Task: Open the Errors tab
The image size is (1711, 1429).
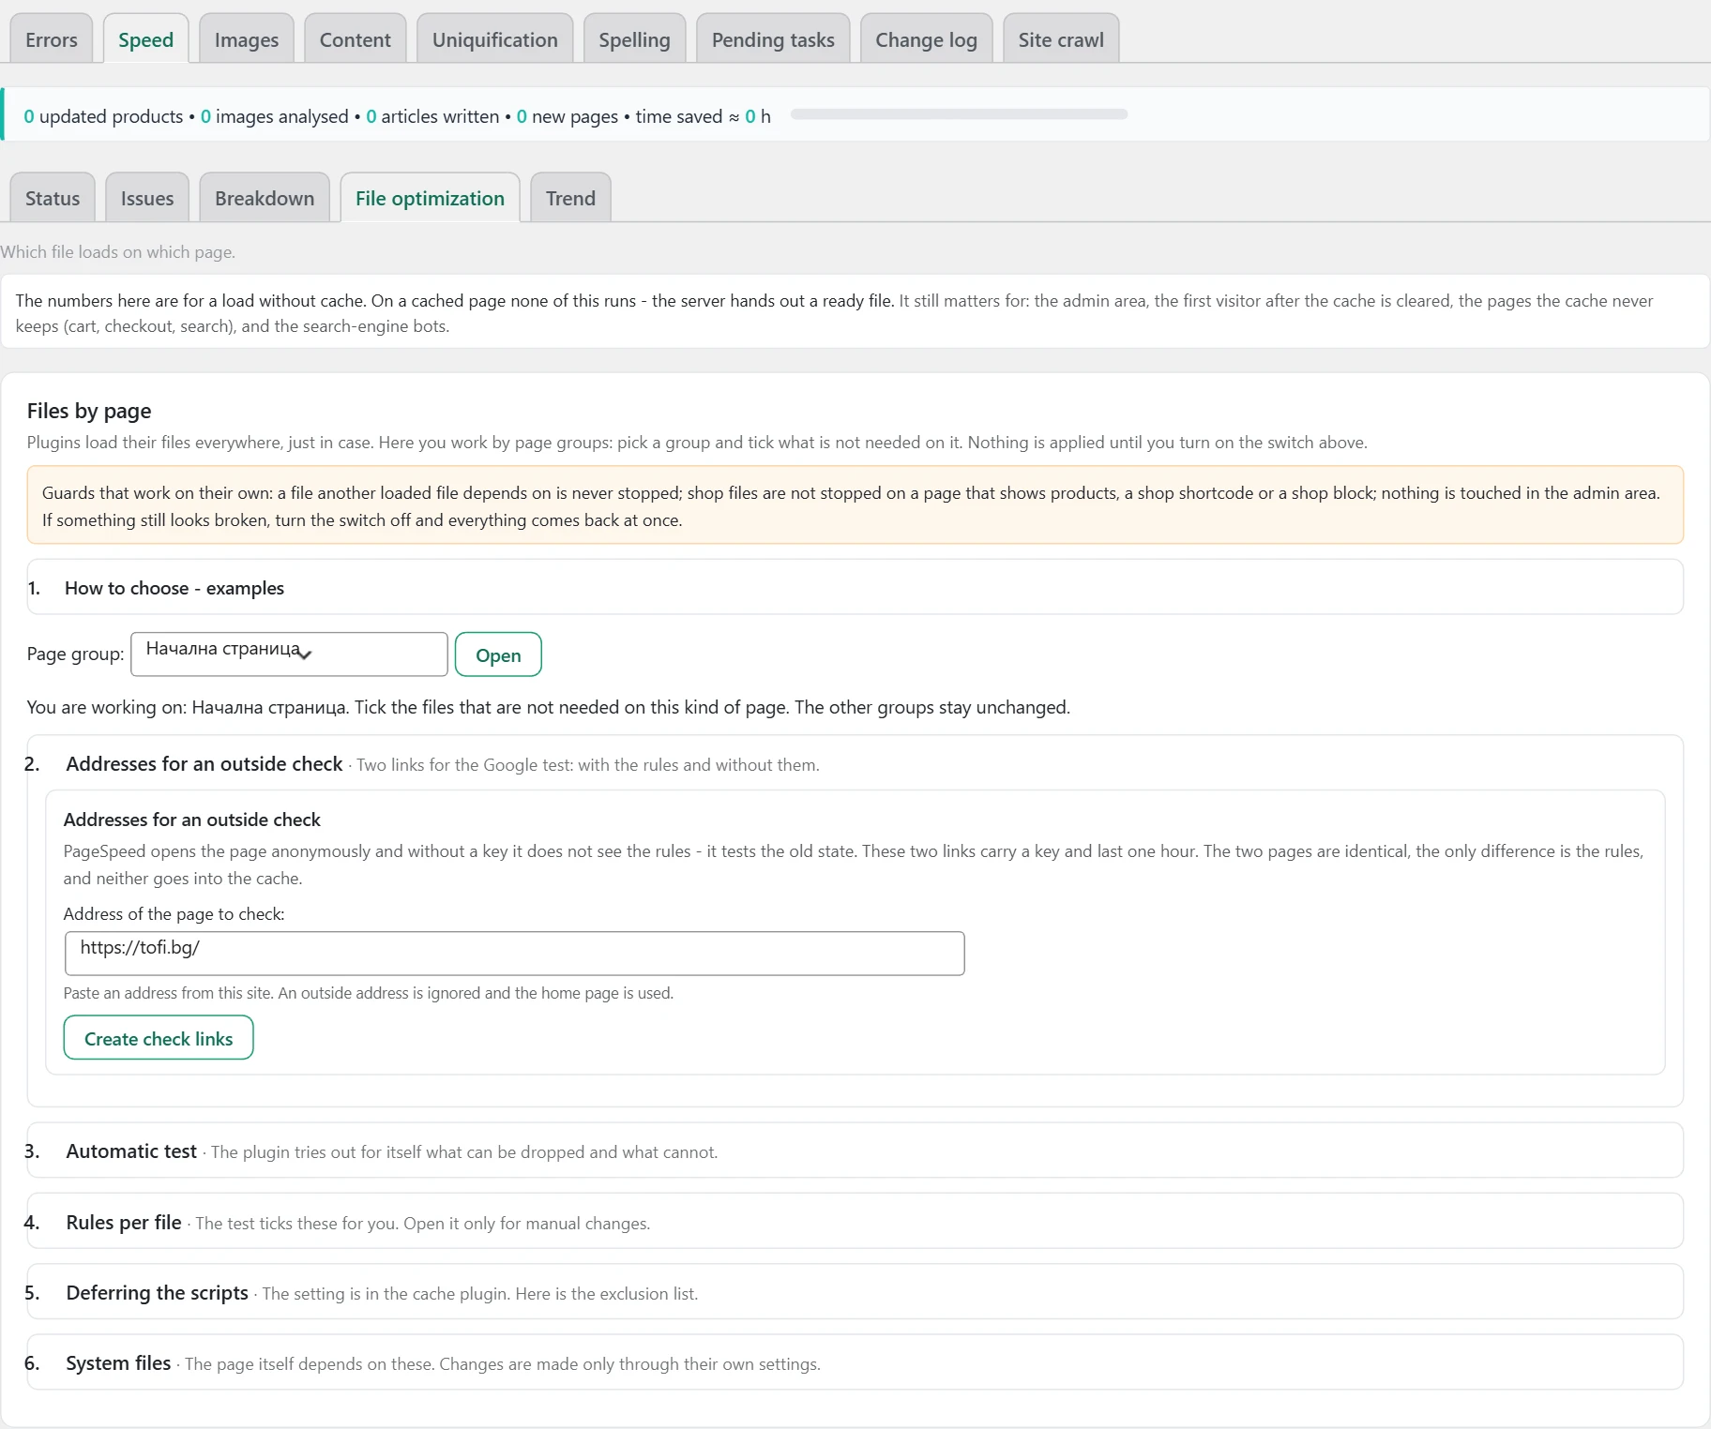Action: coord(52,39)
